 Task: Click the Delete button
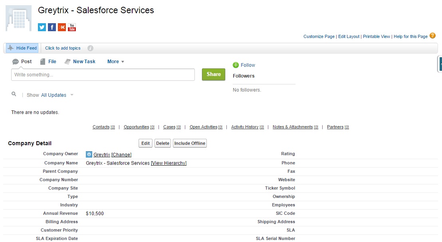[x=163, y=143]
